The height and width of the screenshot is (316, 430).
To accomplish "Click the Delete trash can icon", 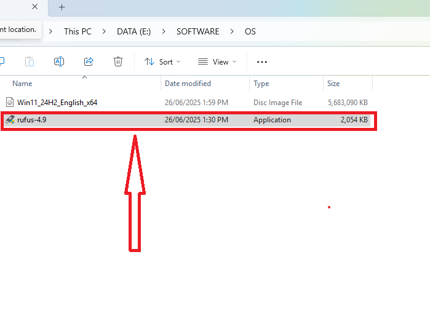I will pyautogui.click(x=118, y=61).
